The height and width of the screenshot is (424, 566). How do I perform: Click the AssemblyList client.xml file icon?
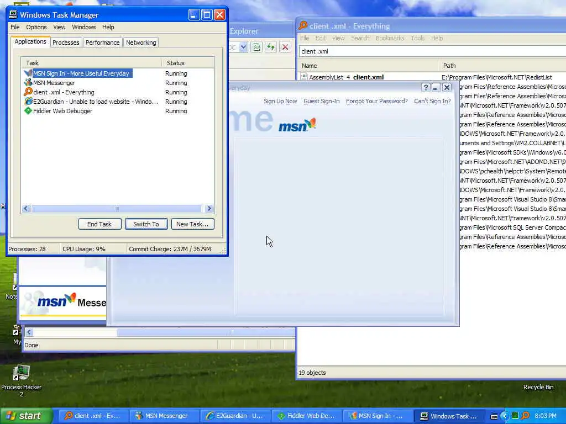[x=304, y=77]
